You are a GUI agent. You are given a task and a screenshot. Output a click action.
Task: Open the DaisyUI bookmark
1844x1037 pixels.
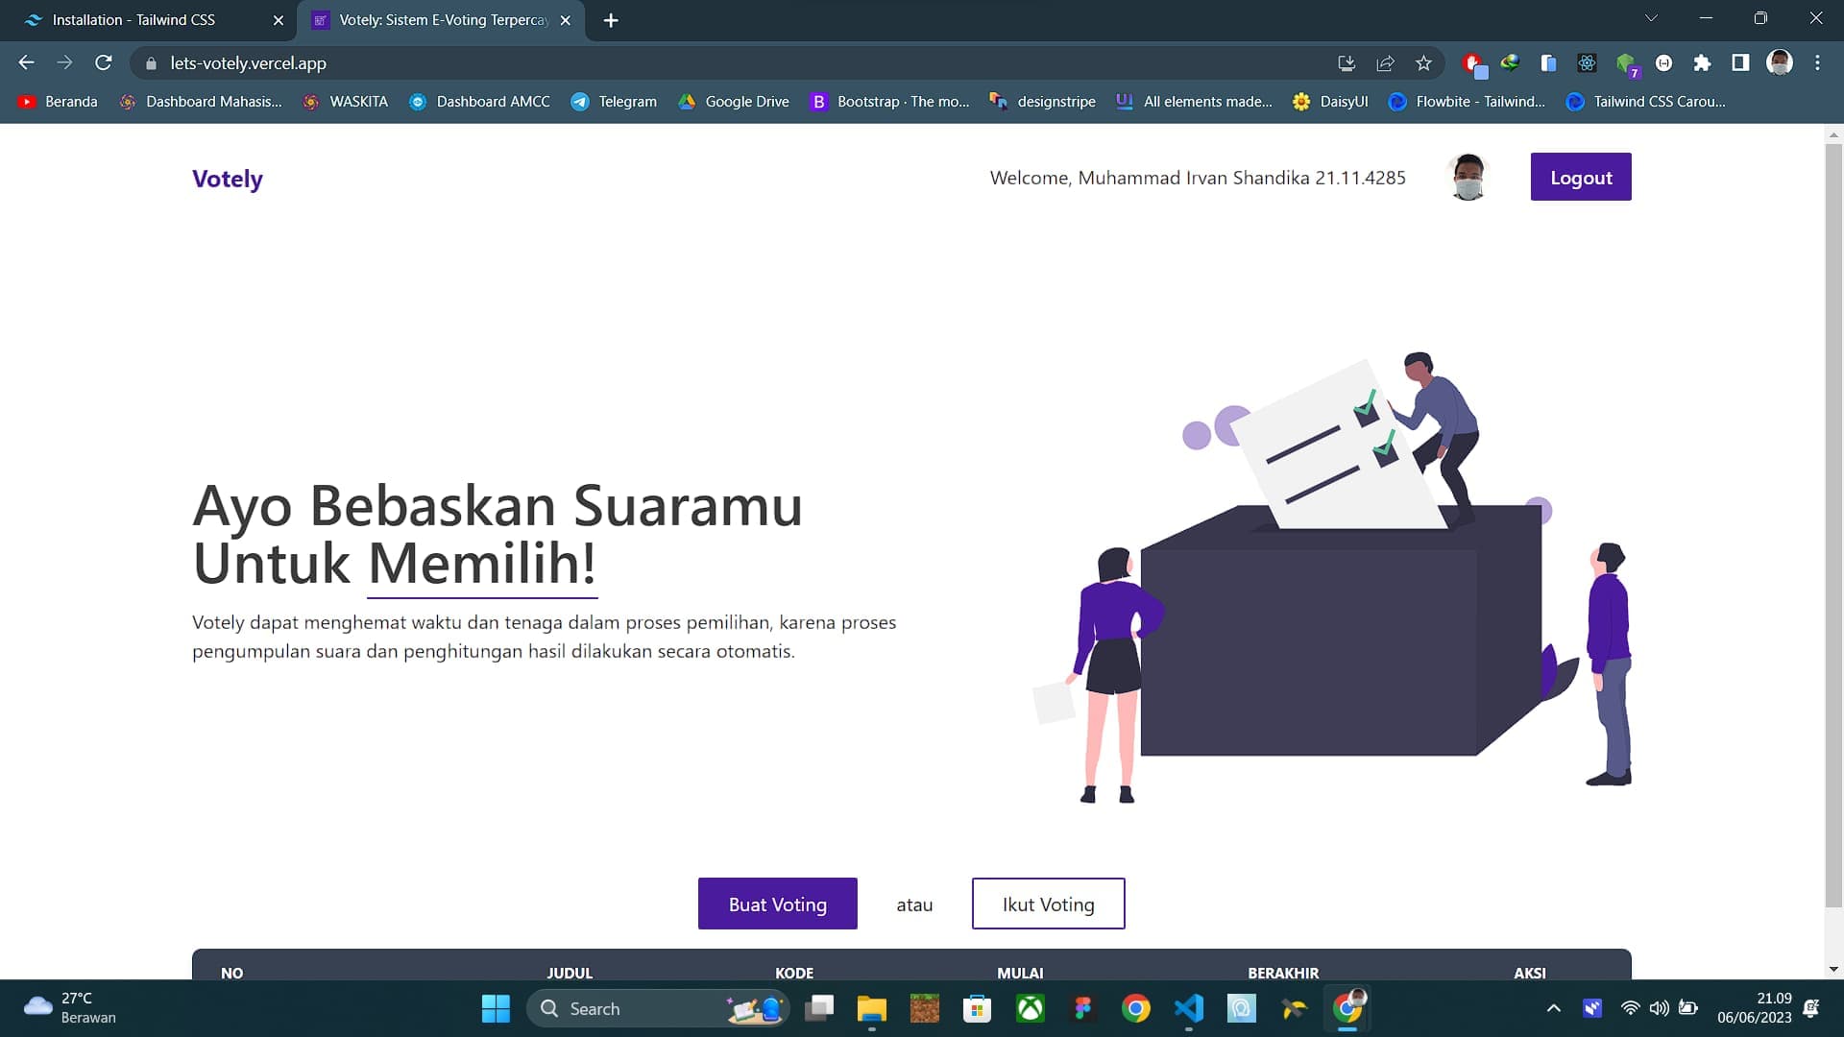[1330, 102]
